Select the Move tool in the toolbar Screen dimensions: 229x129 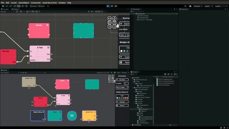coord(7,6)
